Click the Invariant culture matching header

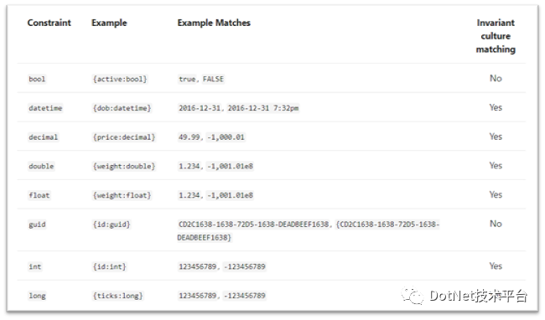coord(496,36)
